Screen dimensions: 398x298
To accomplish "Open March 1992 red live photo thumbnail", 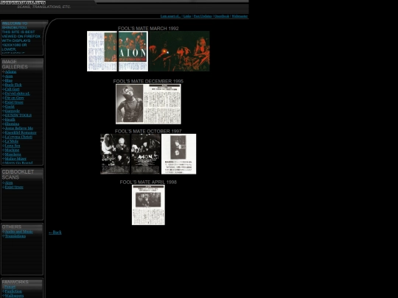I will (x=179, y=52).
